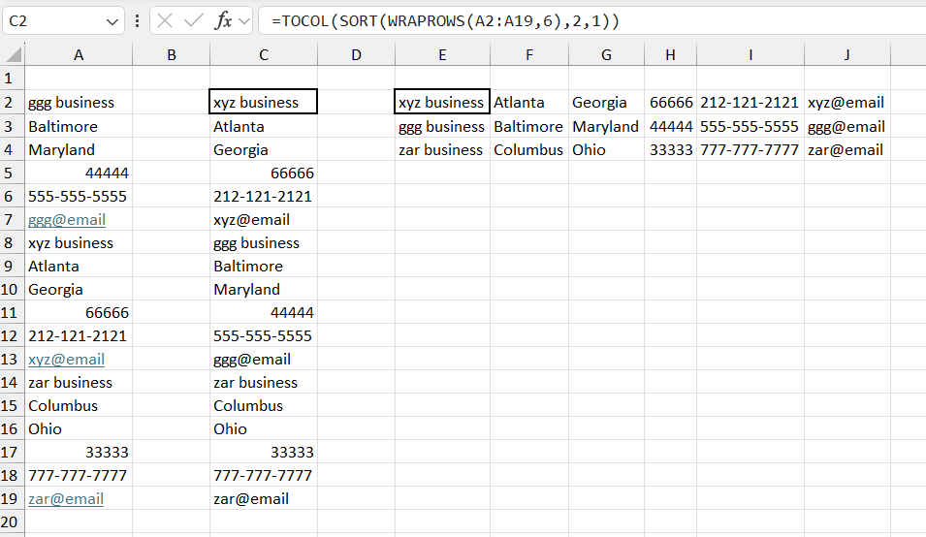
Task: Click cell C2 'xyz business'
Action: pos(264,102)
